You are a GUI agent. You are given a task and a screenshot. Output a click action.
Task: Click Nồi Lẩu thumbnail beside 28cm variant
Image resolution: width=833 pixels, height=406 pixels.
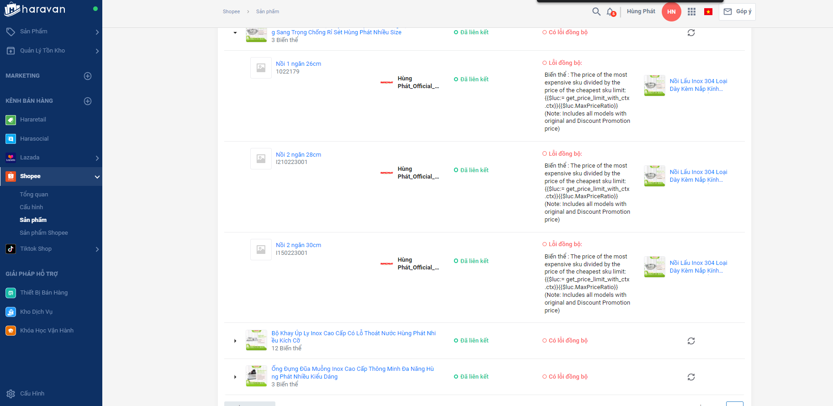(654, 176)
